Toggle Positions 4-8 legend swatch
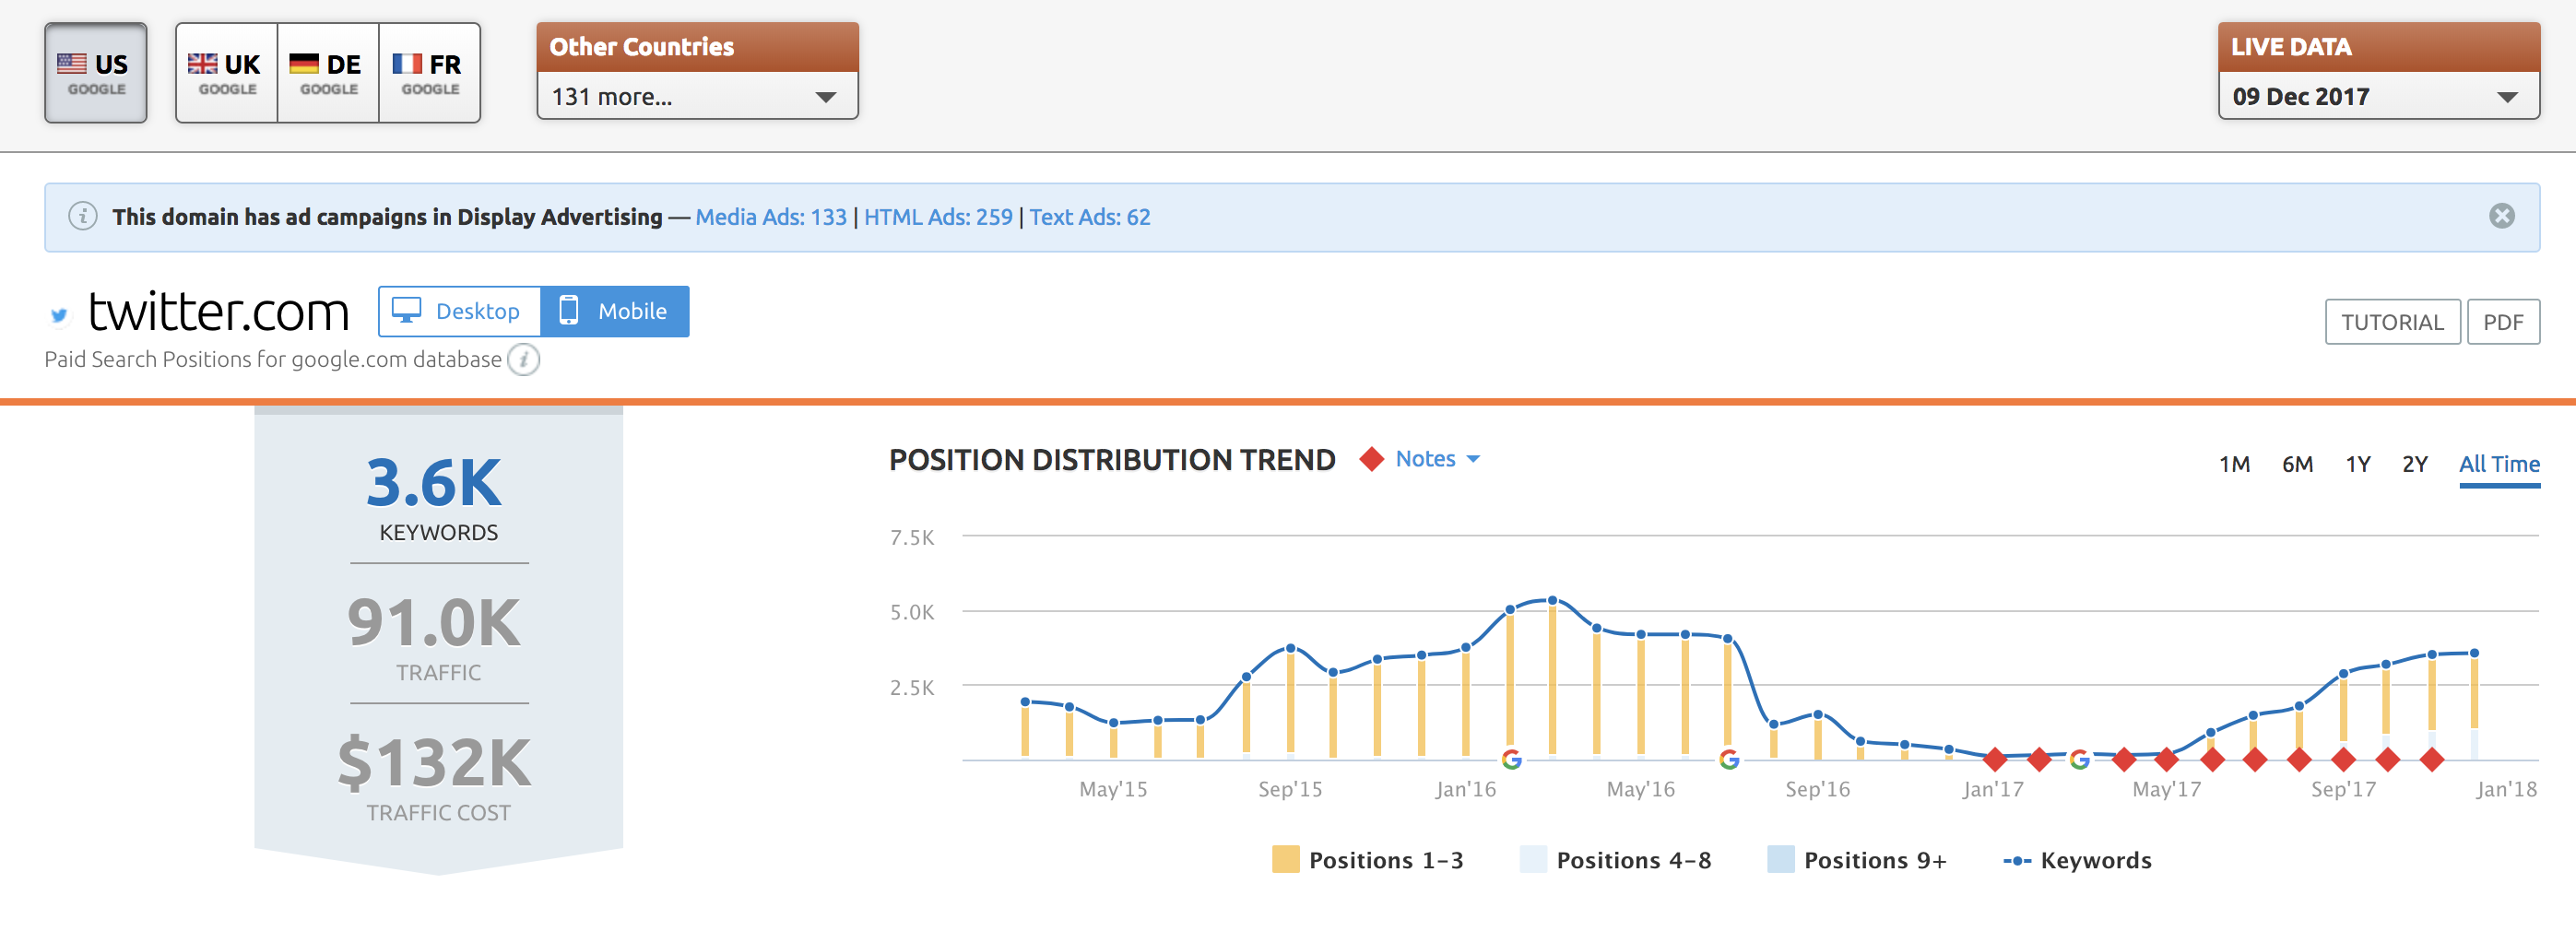The width and height of the screenshot is (2576, 931). (x=1532, y=859)
